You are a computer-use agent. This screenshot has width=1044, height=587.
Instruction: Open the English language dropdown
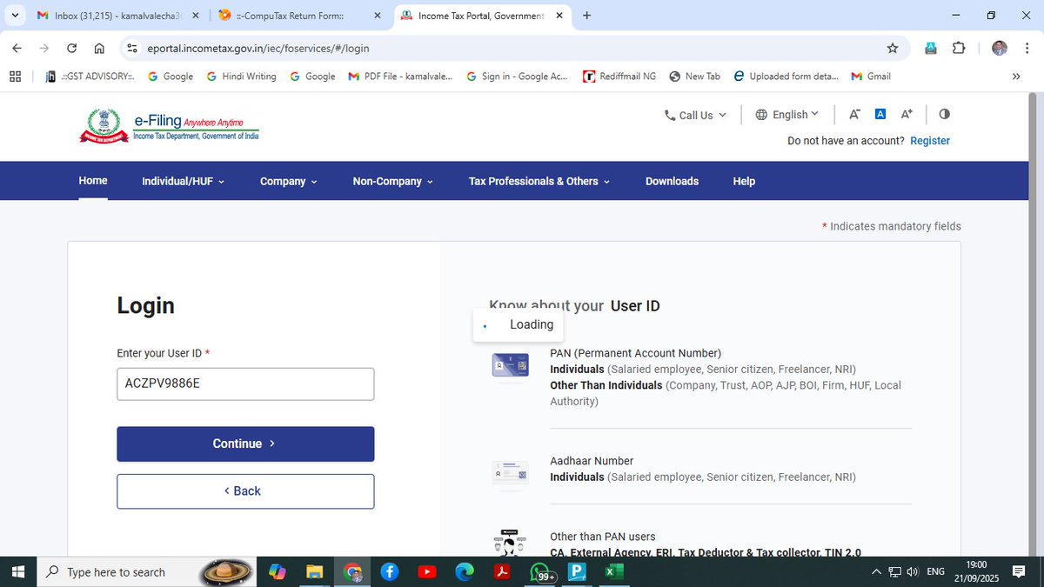(786, 113)
